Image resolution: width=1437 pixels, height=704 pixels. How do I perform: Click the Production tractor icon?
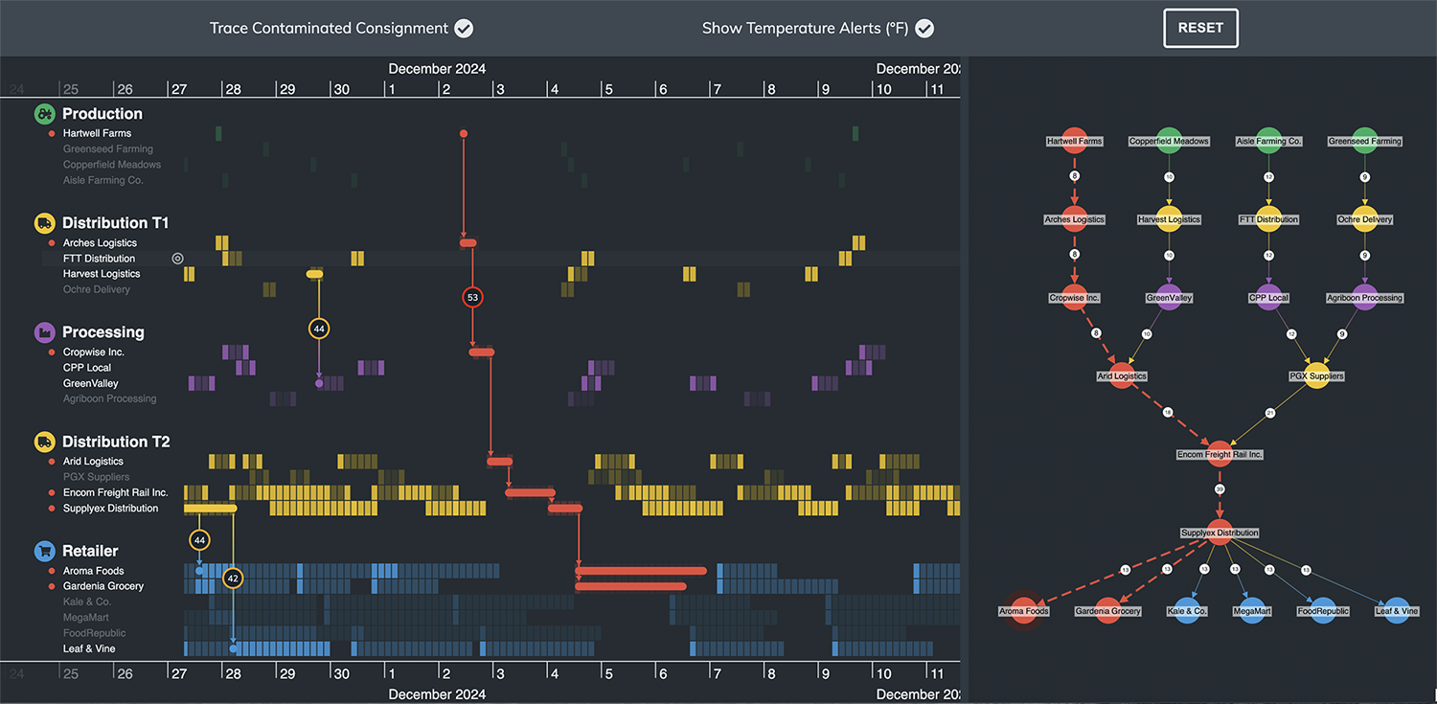click(x=45, y=114)
